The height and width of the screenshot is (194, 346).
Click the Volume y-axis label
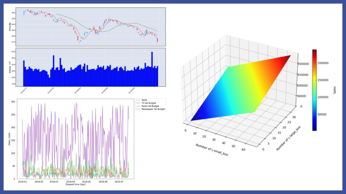click(x=15, y=67)
